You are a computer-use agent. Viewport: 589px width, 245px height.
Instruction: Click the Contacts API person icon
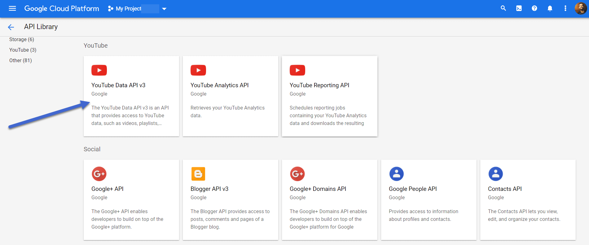tap(496, 174)
